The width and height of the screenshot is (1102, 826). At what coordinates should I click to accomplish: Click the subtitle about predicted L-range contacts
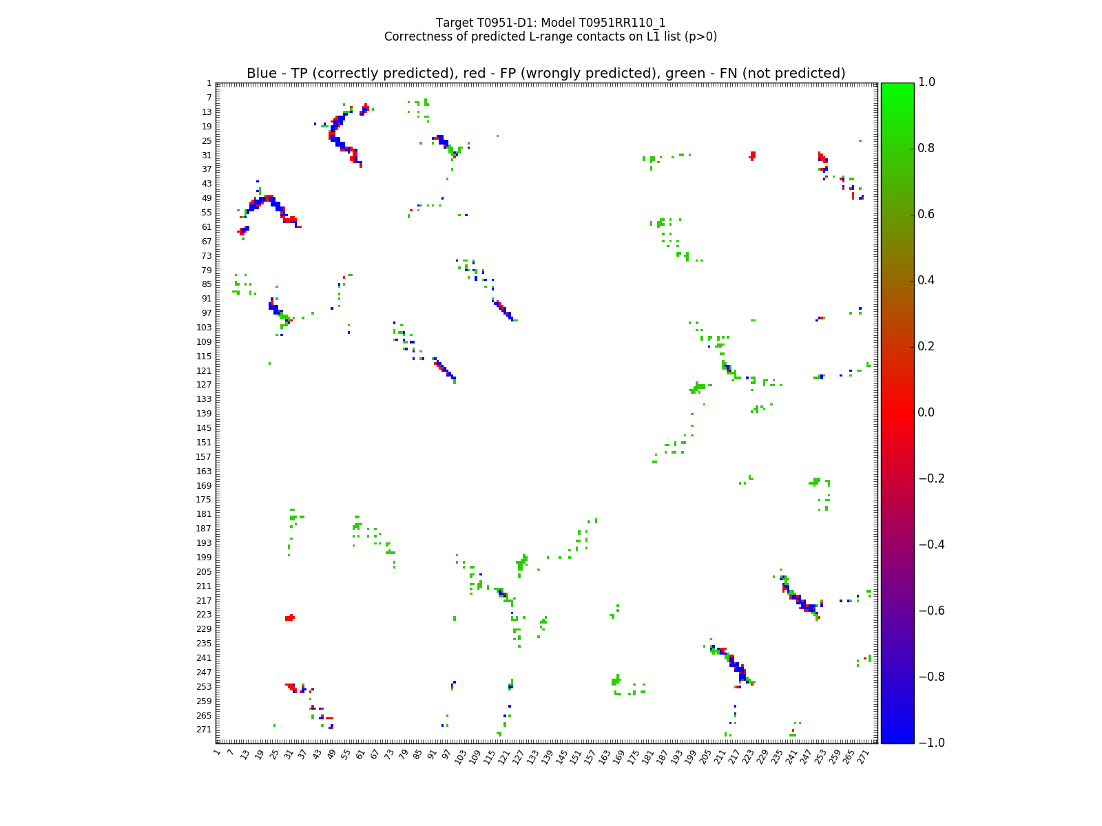click(x=550, y=36)
